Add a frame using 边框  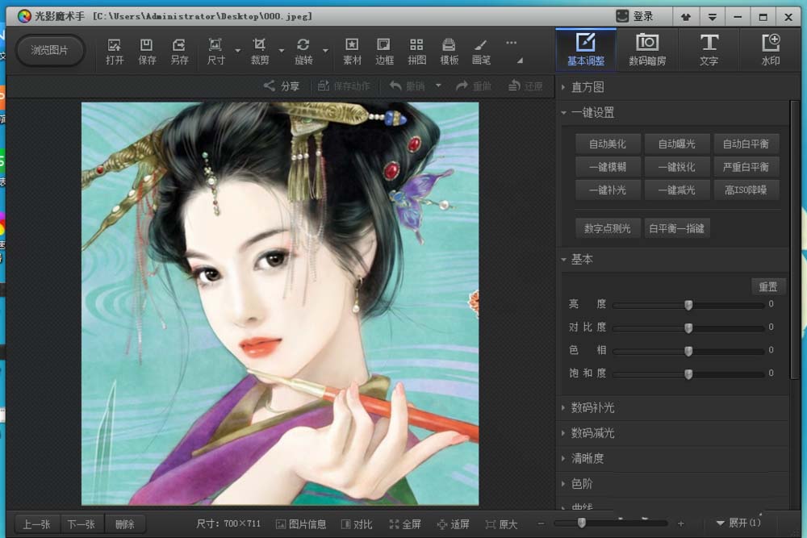(x=384, y=51)
